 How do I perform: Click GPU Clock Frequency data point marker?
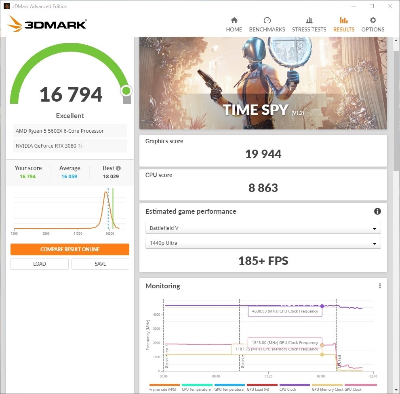(322, 345)
